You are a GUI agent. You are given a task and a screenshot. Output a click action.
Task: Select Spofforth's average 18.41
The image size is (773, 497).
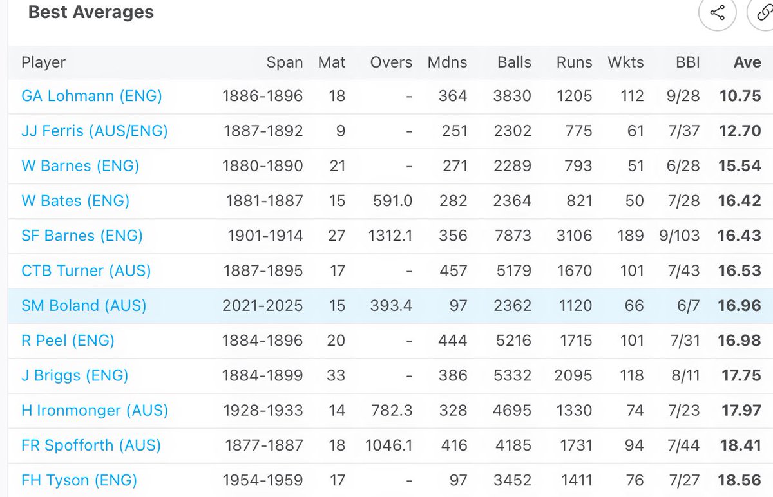point(741,445)
